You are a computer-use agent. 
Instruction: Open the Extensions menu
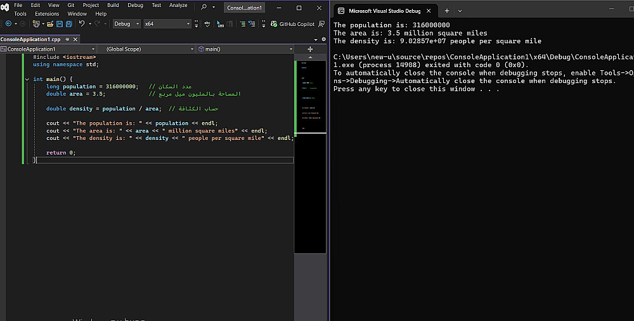(47, 13)
